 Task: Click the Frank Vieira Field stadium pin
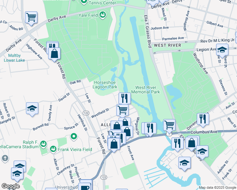[x=53, y=149]
